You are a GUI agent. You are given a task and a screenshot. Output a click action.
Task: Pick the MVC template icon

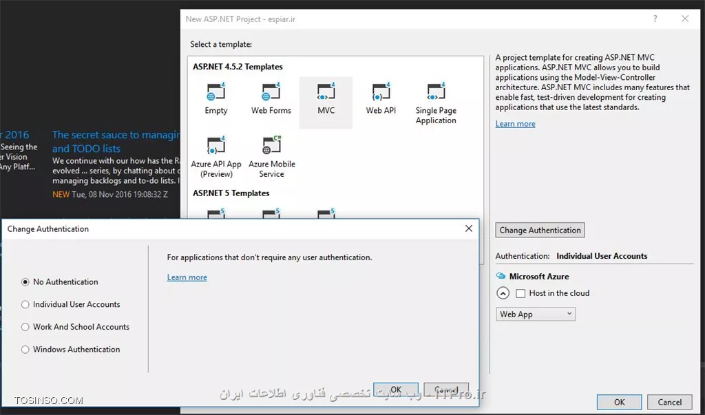click(x=326, y=92)
